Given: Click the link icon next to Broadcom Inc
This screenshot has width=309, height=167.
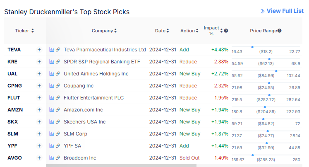Looking at the screenshot, I should point(58,158).
